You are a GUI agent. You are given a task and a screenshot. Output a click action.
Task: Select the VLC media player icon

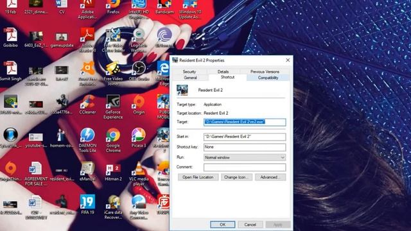(139, 174)
